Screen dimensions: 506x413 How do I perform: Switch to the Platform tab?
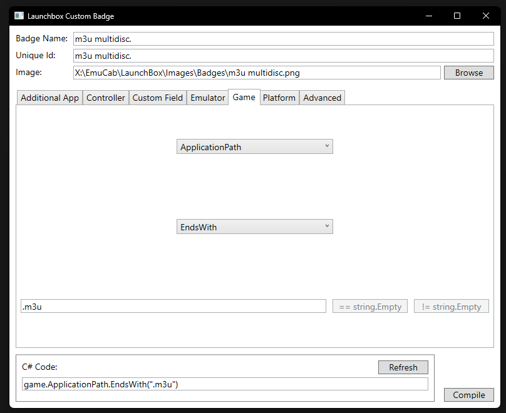(x=279, y=98)
